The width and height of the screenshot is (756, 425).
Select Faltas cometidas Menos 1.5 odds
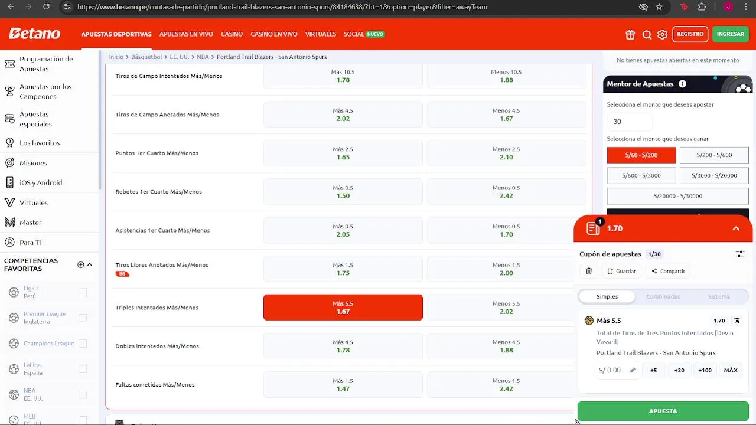[x=506, y=385]
